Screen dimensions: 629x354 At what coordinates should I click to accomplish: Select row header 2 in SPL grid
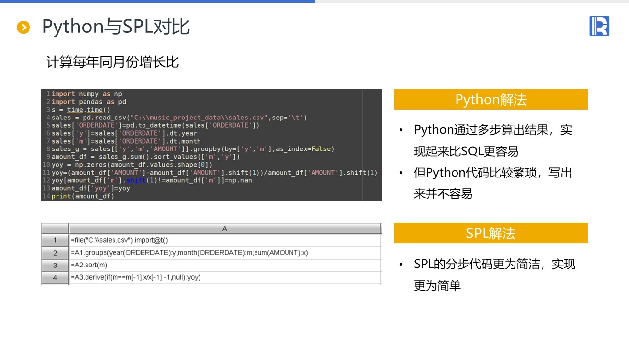coord(55,253)
